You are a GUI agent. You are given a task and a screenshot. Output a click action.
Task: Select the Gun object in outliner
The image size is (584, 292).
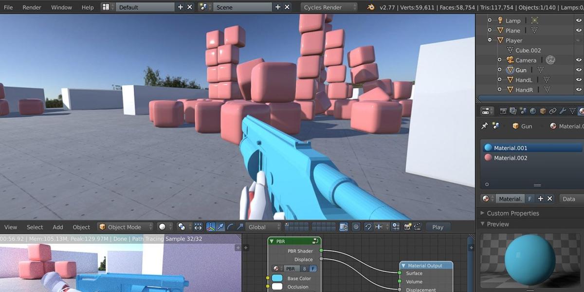click(521, 70)
